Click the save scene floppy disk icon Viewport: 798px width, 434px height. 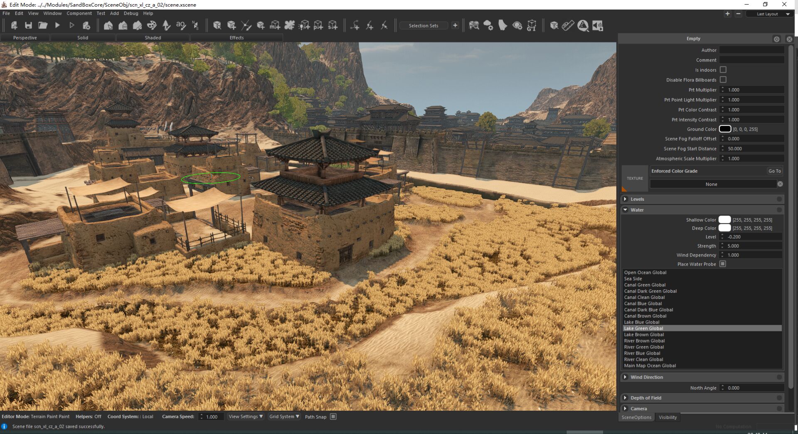coord(28,25)
